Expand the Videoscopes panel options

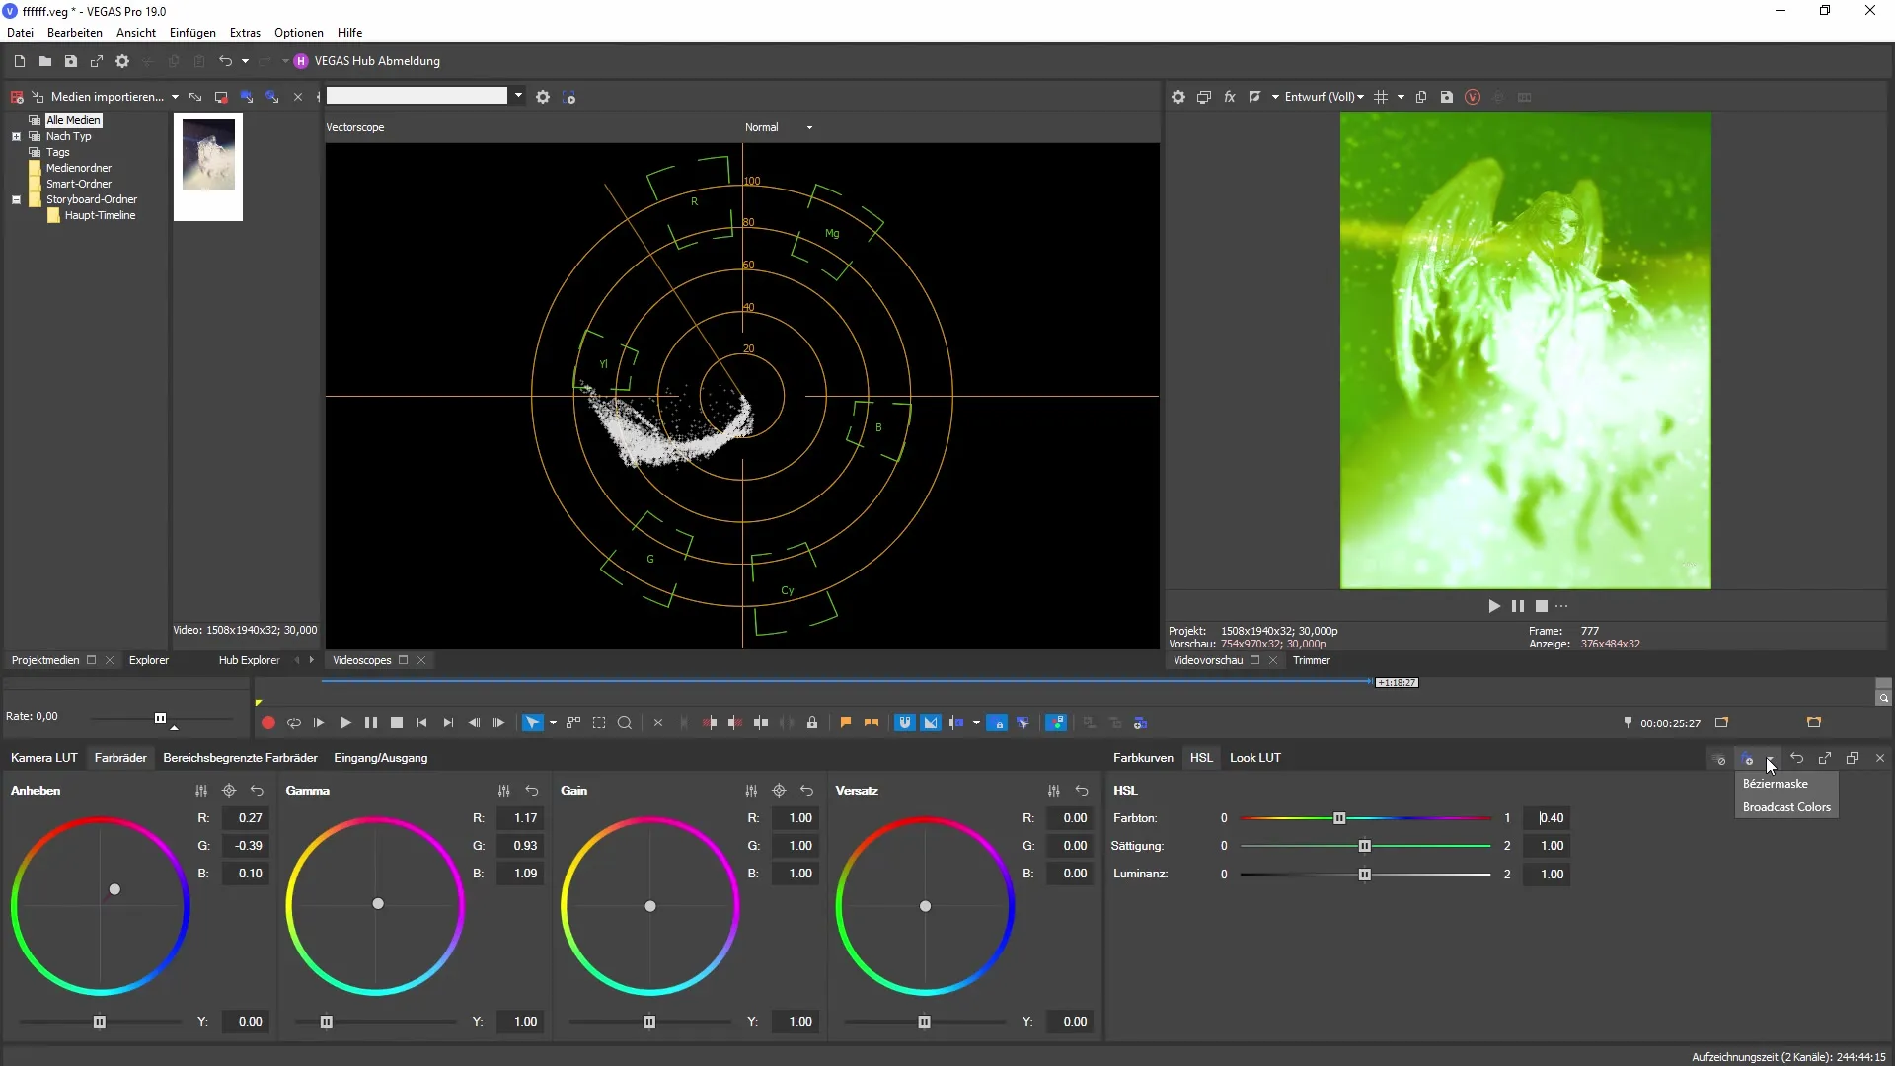click(x=405, y=661)
